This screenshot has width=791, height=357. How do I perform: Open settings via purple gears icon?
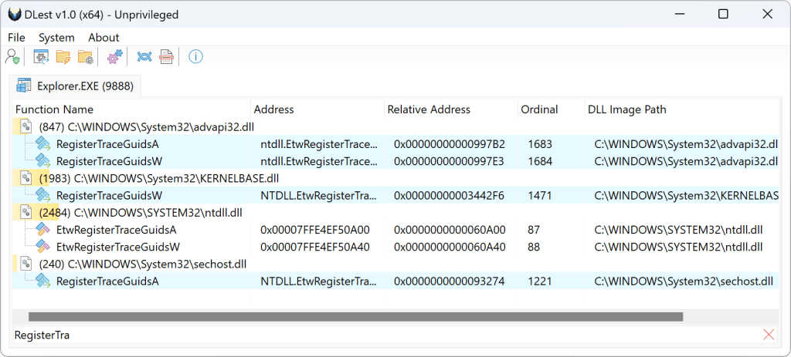tap(115, 57)
